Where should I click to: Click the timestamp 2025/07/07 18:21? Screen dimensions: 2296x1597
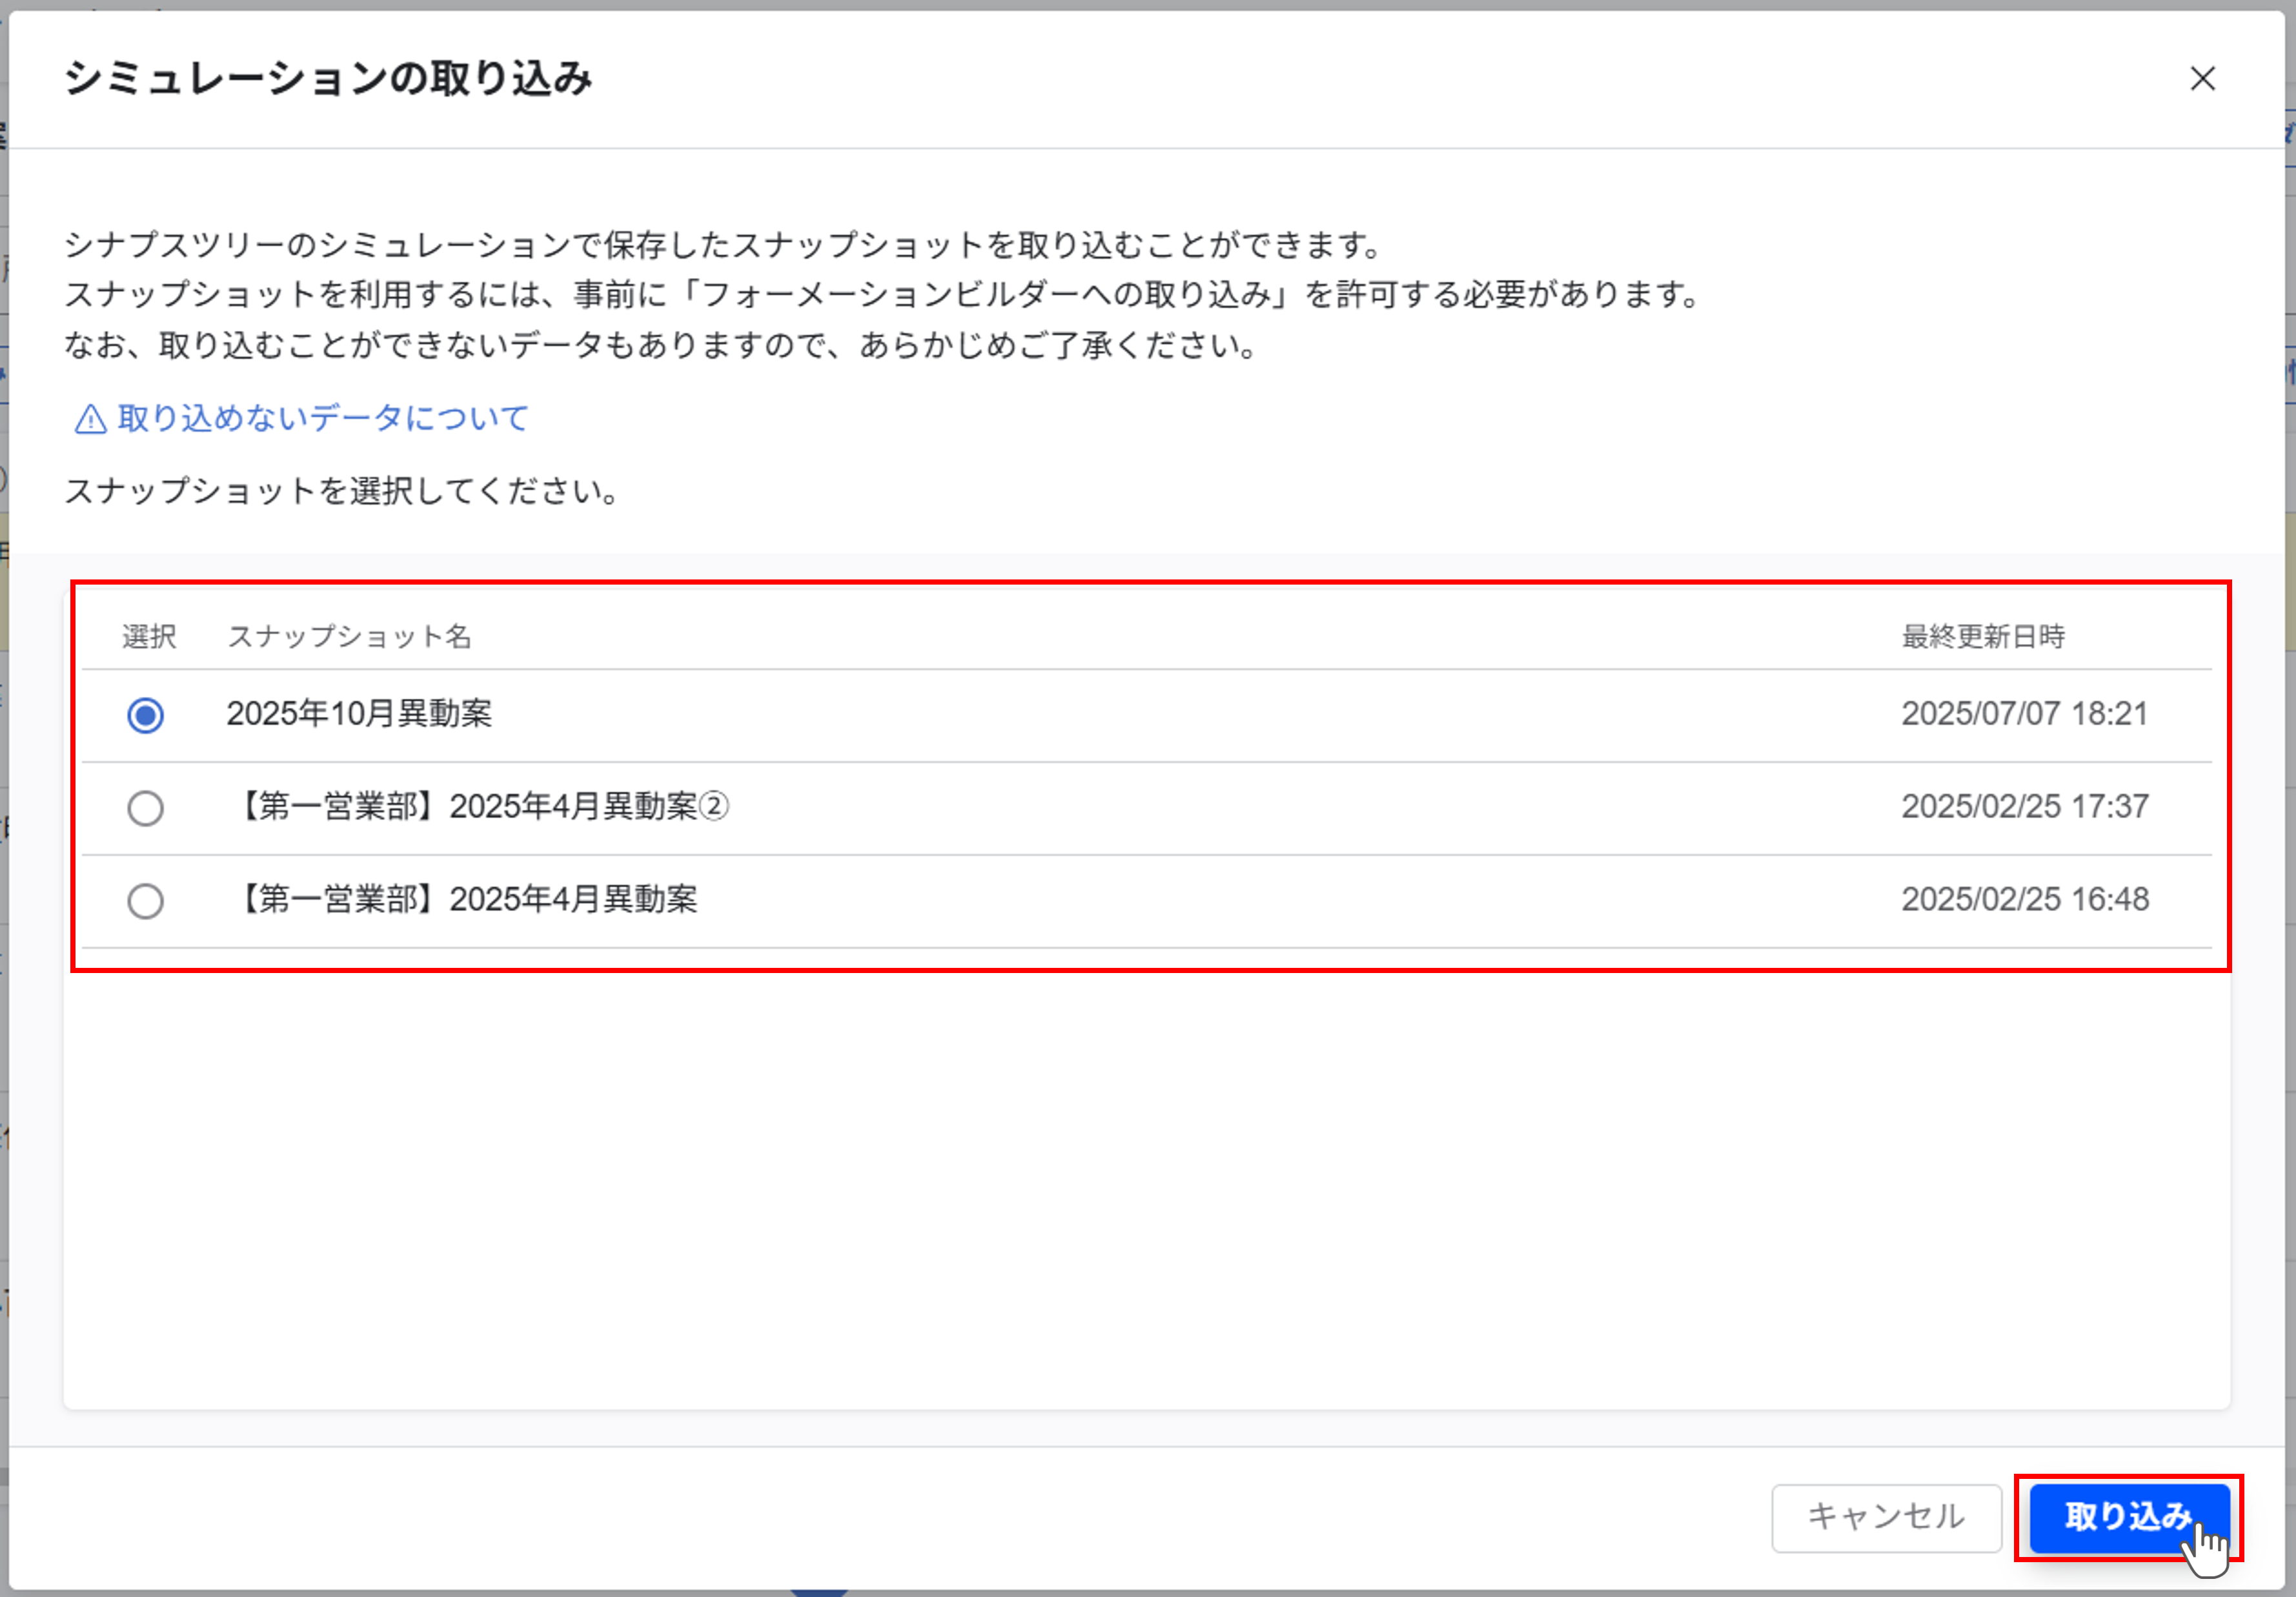tap(2025, 714)
